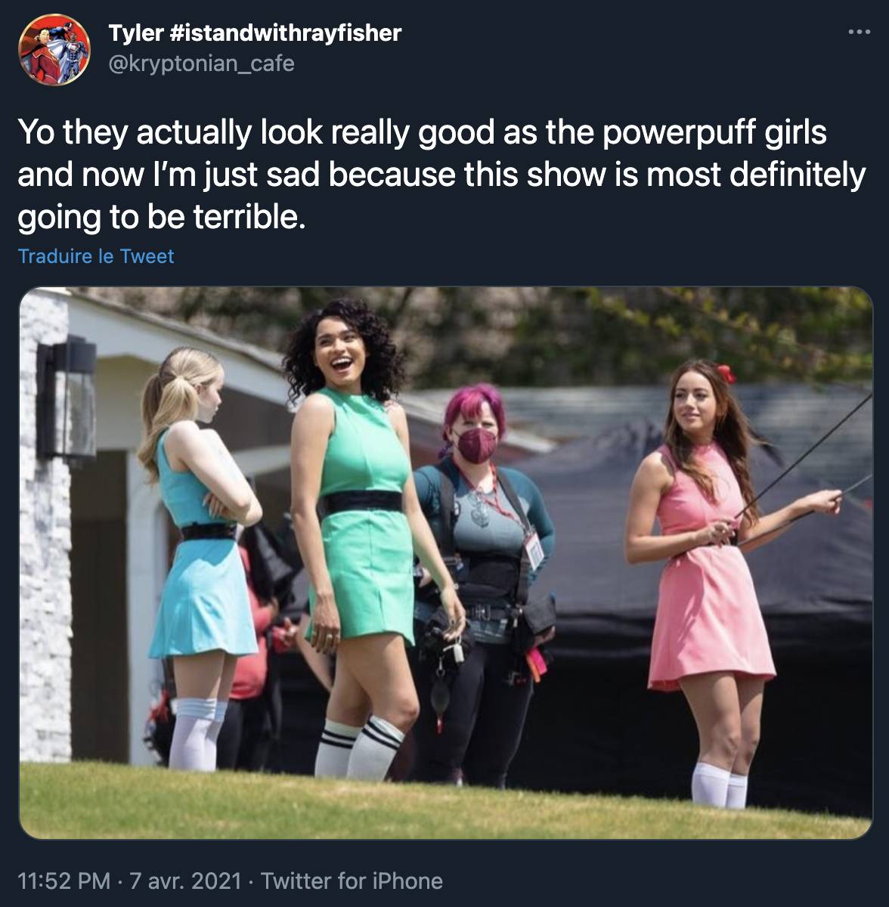
Task: Click Traduire le Tweet link
Action: point(96,256)
